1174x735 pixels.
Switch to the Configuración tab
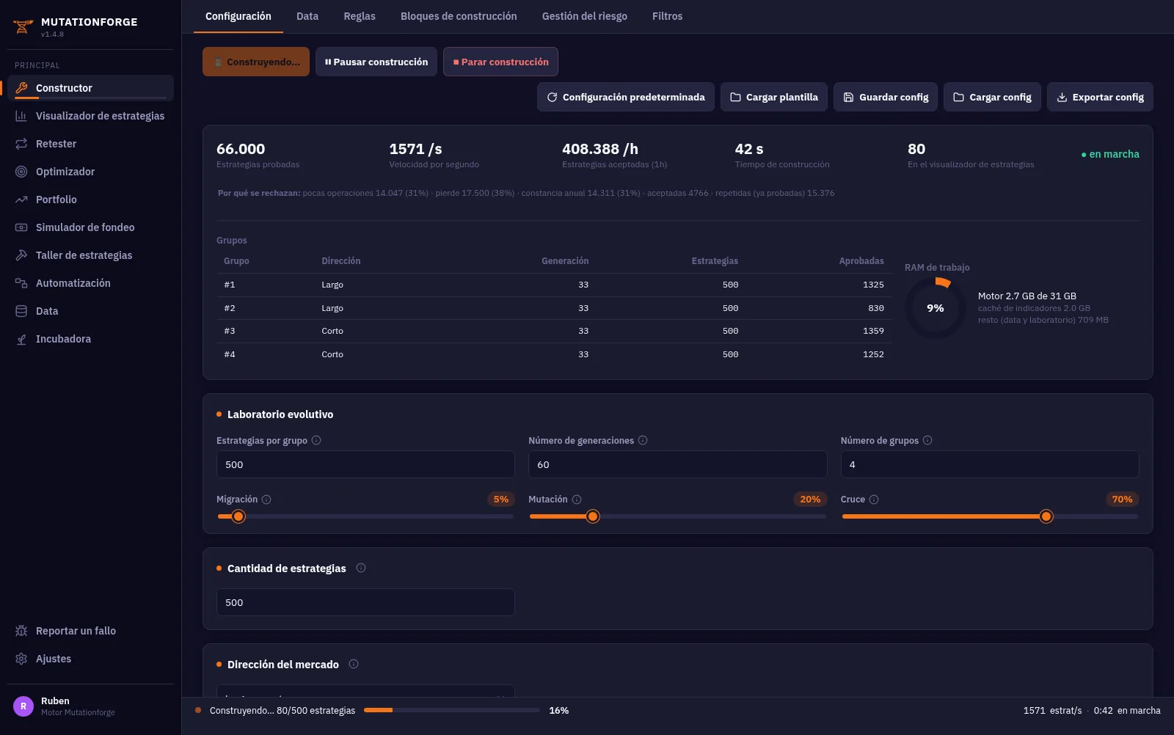click(x=238, y=16)
